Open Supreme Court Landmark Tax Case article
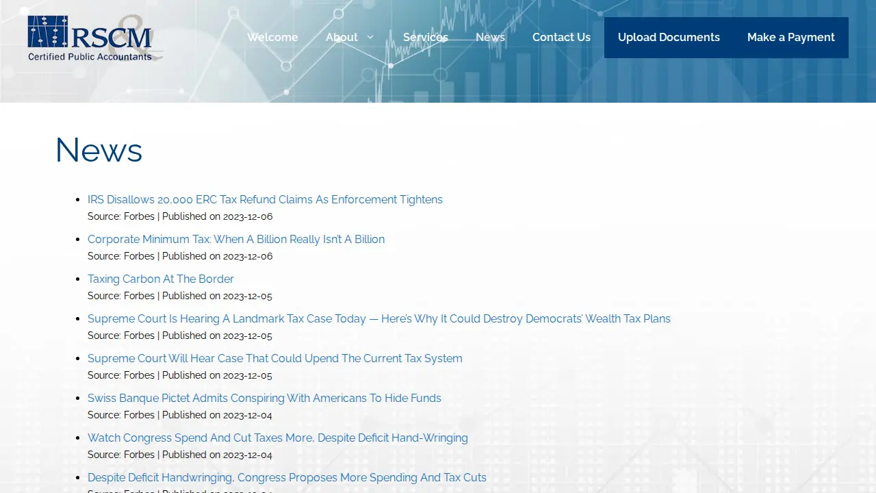Image resolution: width=876 pixels, height=493 pixels. (x=379, y=319)
